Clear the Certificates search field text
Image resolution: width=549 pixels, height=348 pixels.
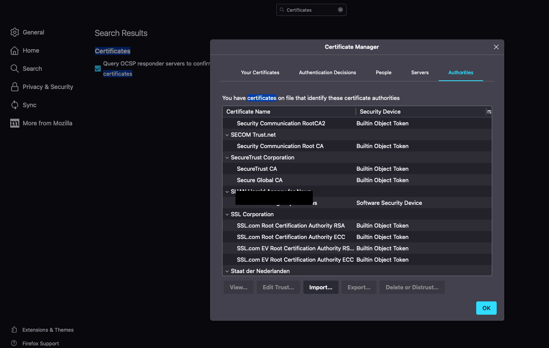[x=340, y=10]
